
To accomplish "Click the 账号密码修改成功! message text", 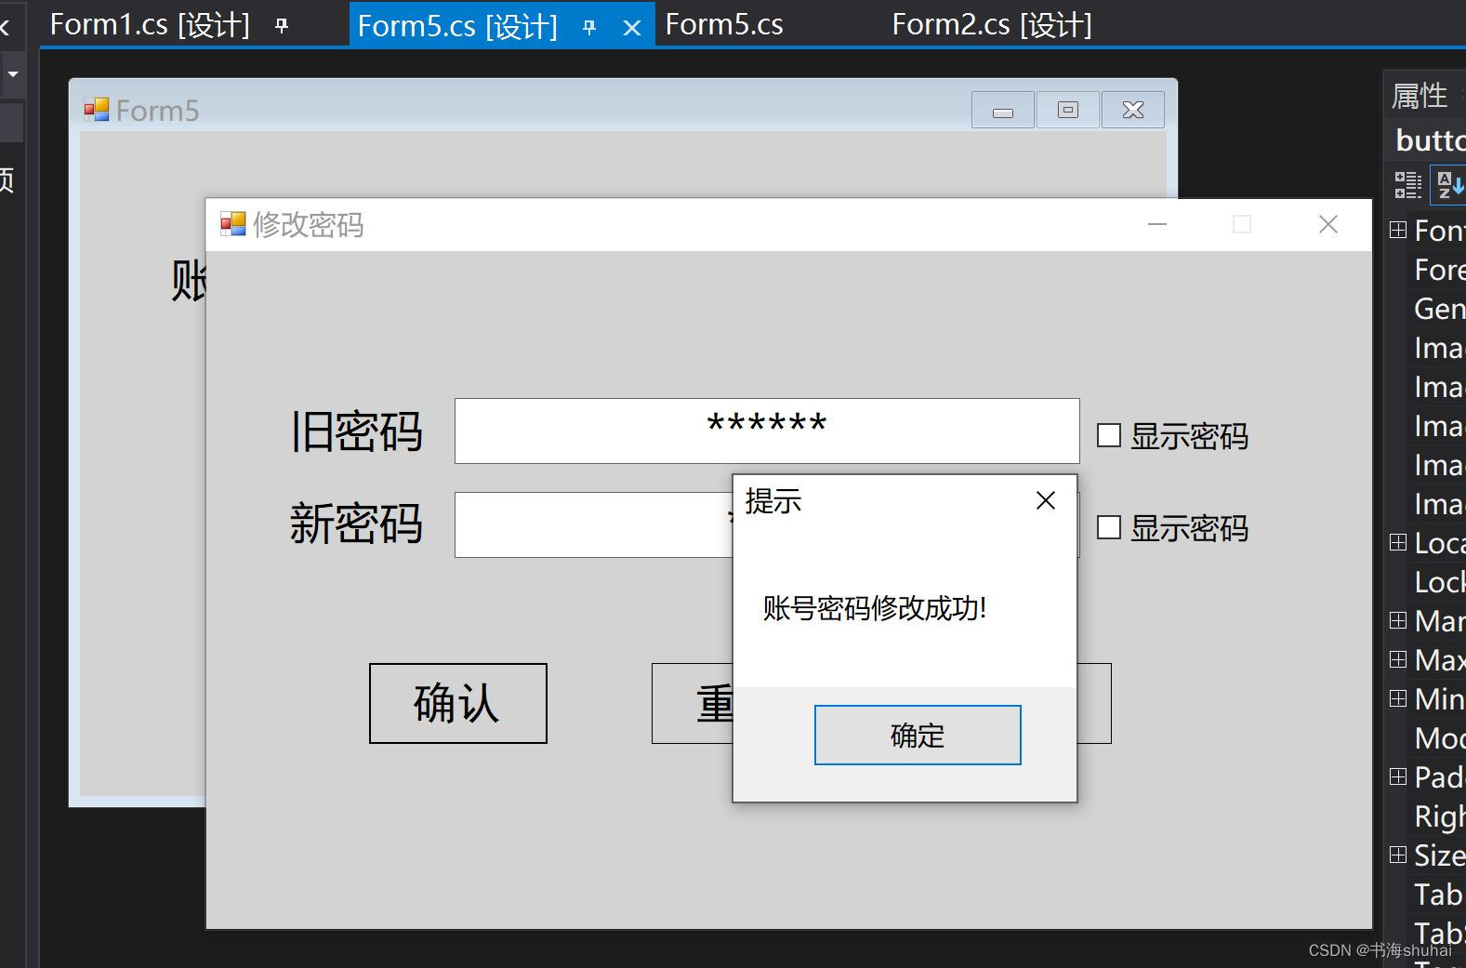I will coord(875,608).
